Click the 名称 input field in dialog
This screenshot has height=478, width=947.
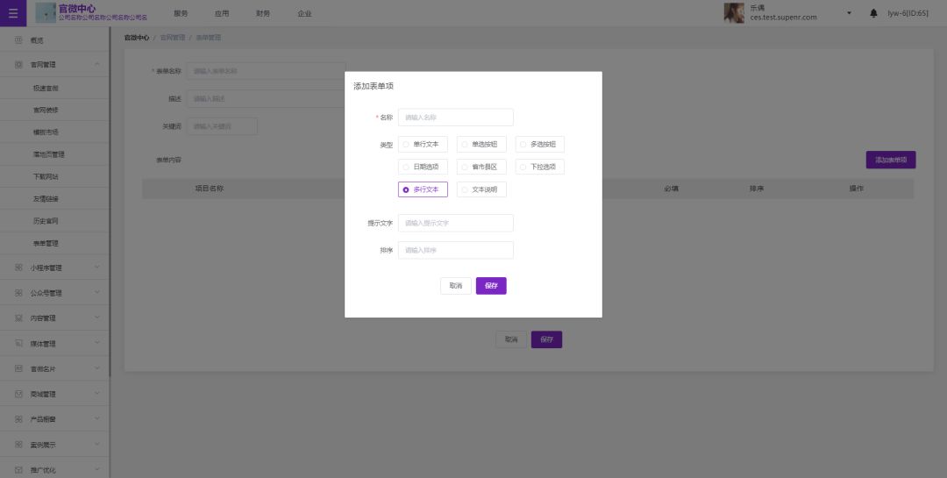(x=455, y=118)
